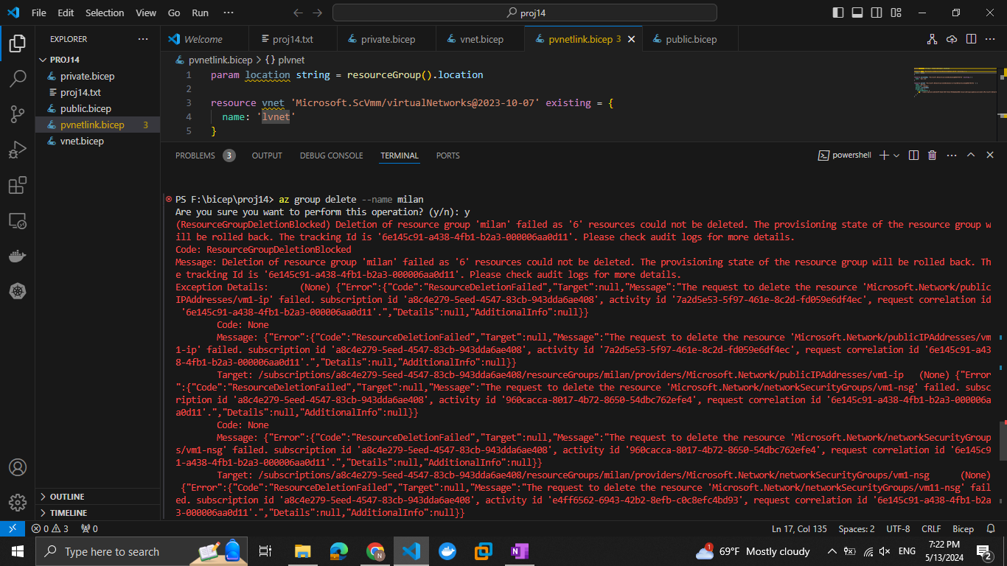The width and height of the screenshot is (1007, 566).
Task: Open the Selection menu
Action: coord(105,13)
